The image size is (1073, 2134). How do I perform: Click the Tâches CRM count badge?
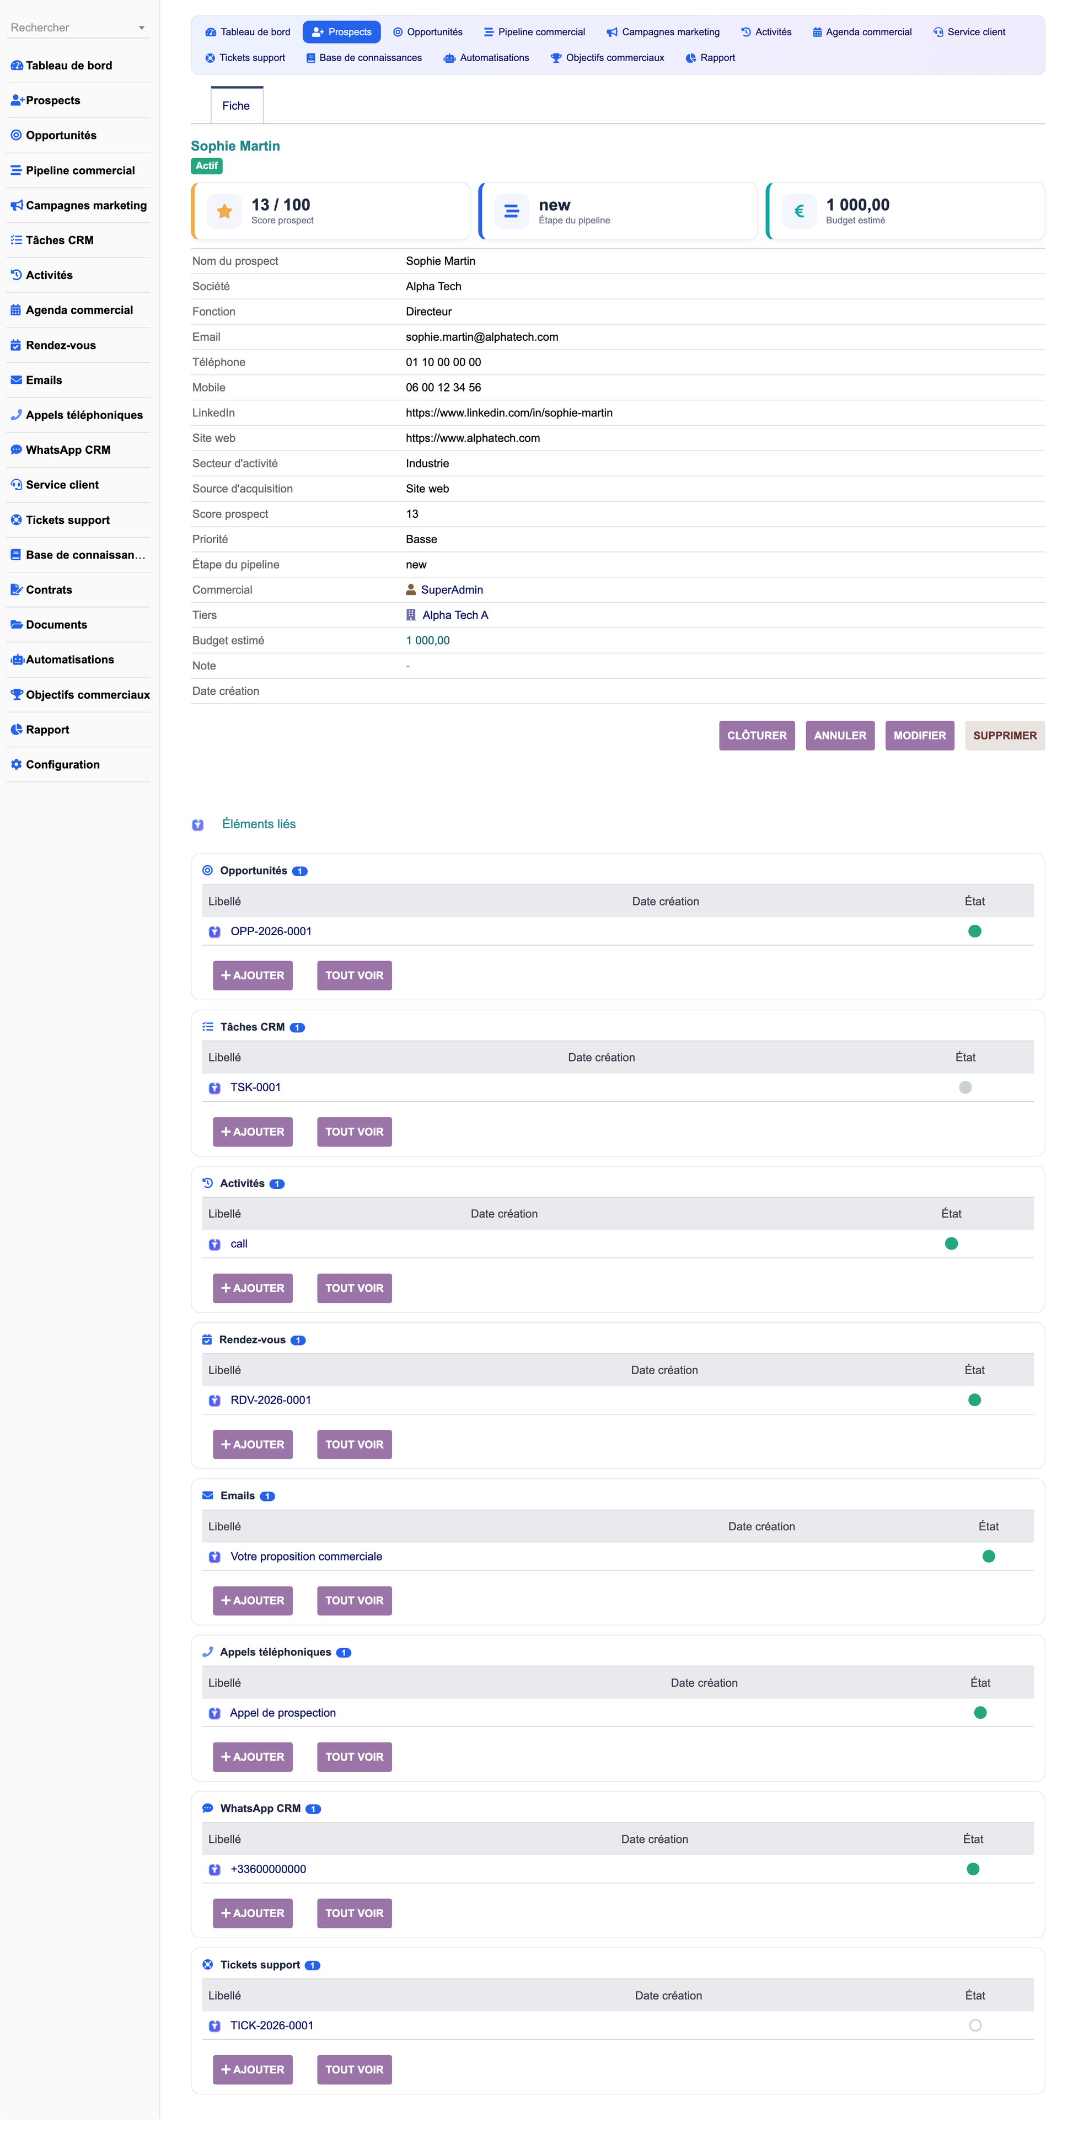pyautogui.click(x=297, y=1028)
